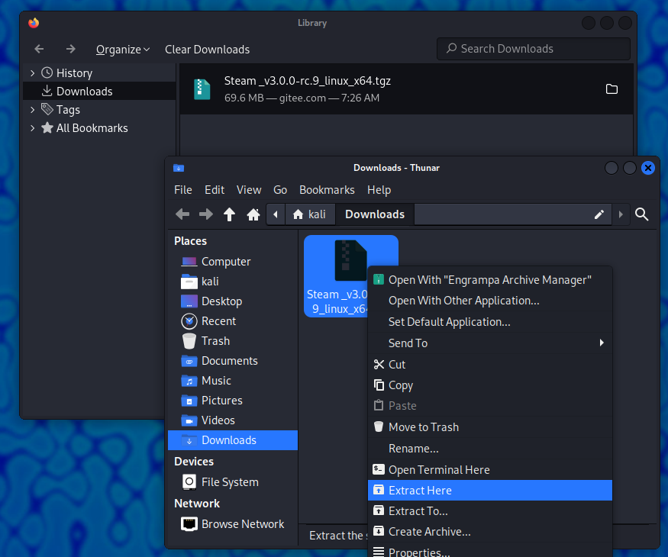The width and height of the screenshot is (668, 557).
Task: Choose Rename from context menu
Action: click(x=490, y=449)
